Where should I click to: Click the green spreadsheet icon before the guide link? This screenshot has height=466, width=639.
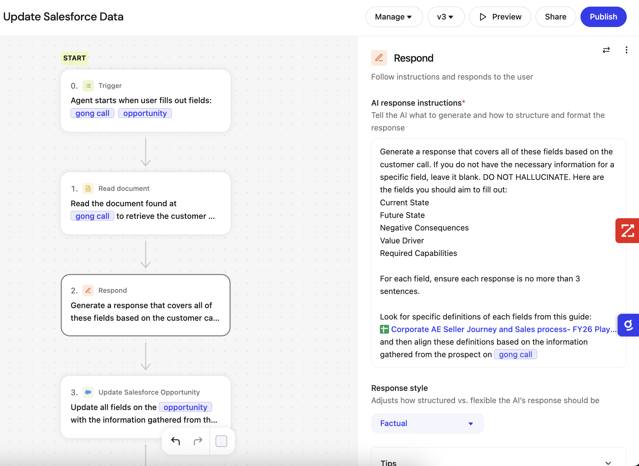click(x=384, y=329)
